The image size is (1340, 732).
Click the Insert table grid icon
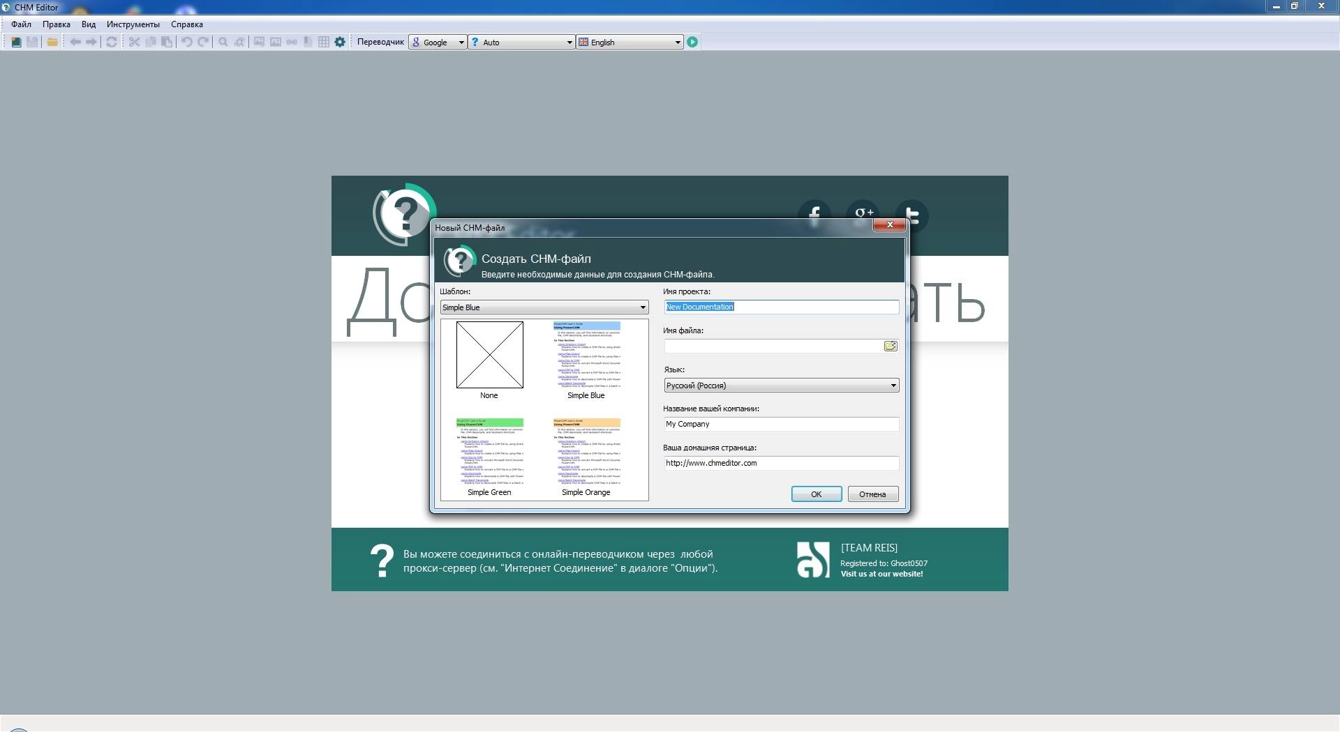click(x=324, y=42)
